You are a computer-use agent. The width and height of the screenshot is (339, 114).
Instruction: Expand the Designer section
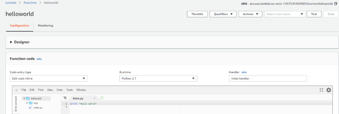[11, 42]
